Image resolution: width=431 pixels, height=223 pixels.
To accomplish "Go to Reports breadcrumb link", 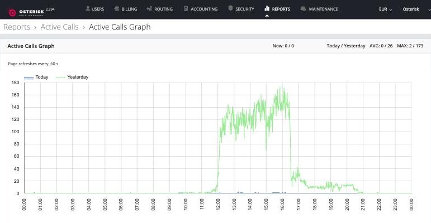I will pyautogui.click(x=17, y=27).
